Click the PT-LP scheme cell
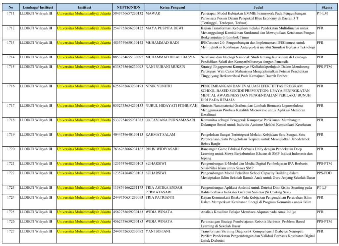339x246 pixels. pyautogui.click(x=322, y=187)
